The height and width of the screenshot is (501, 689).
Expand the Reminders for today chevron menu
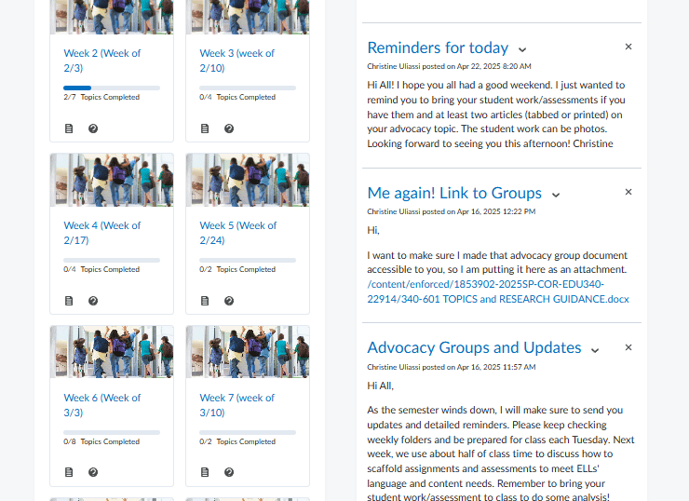click(x=522, y=49)
